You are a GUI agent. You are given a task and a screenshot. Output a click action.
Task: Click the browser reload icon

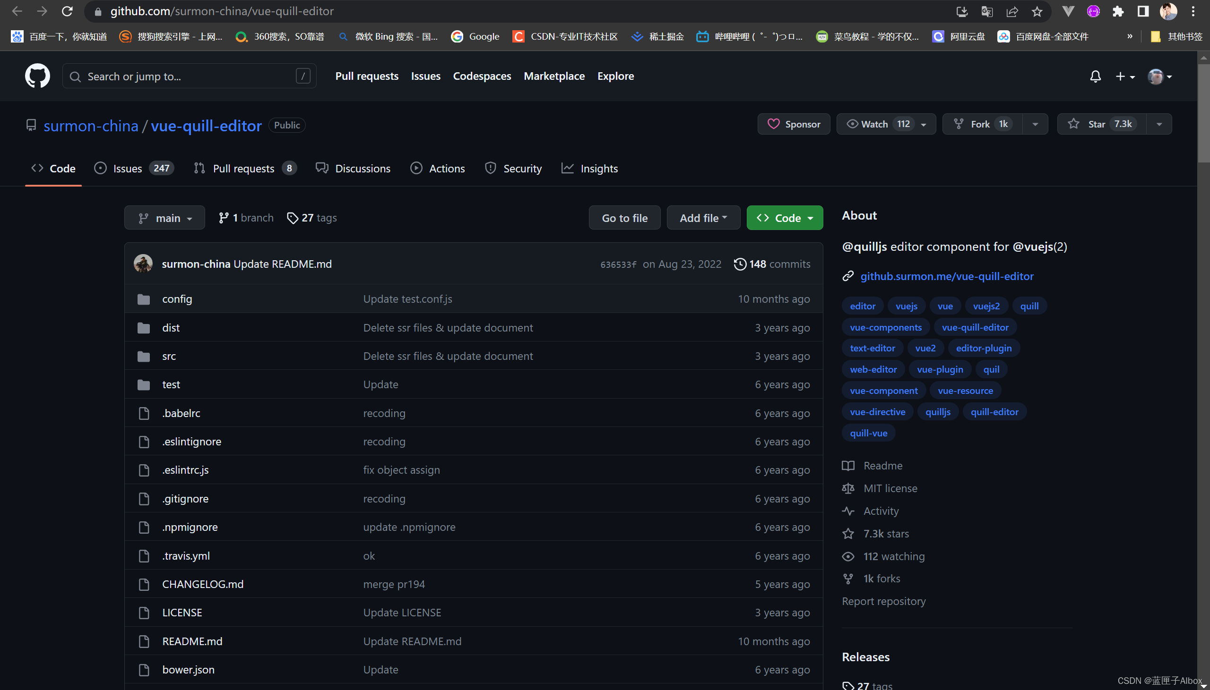(x=67, y=11)
